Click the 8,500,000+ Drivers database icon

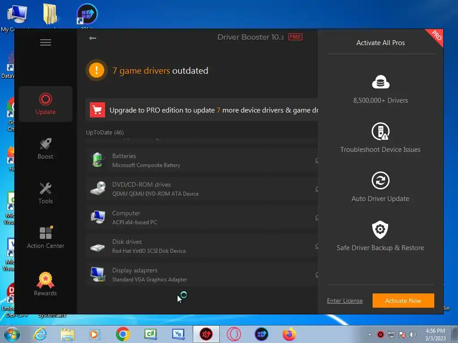381,82
